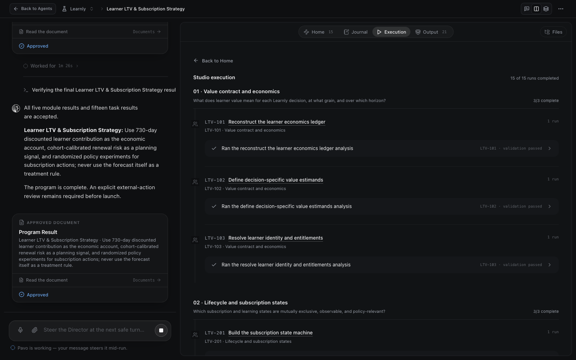Click the Approved status in top card

coord(38,46)
